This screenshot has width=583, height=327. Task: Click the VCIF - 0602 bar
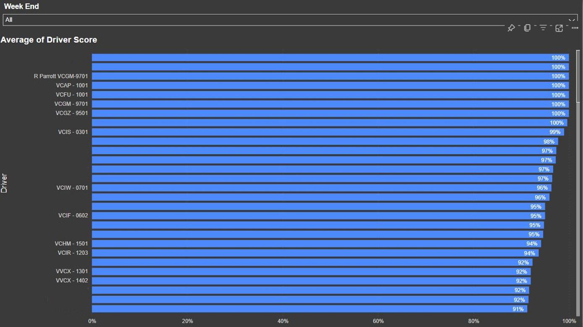[318, 216]
